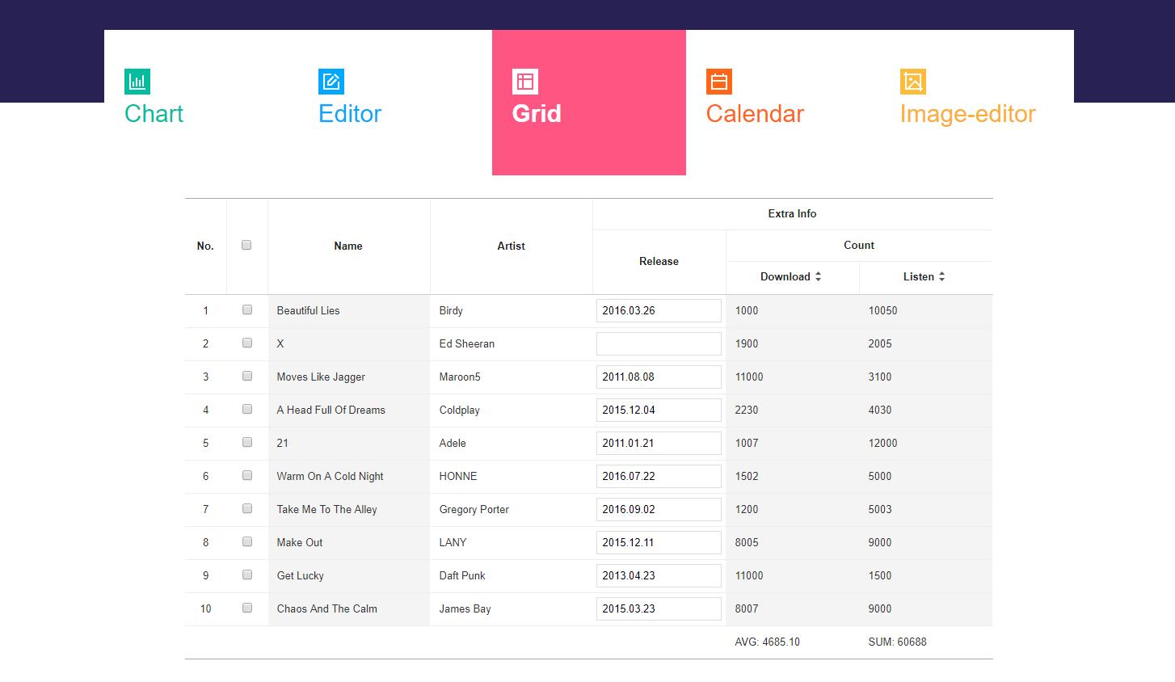Screen dimensions: 1175x682
Task: Click the Maroon5 artist cell
Action: click(511, 377)
